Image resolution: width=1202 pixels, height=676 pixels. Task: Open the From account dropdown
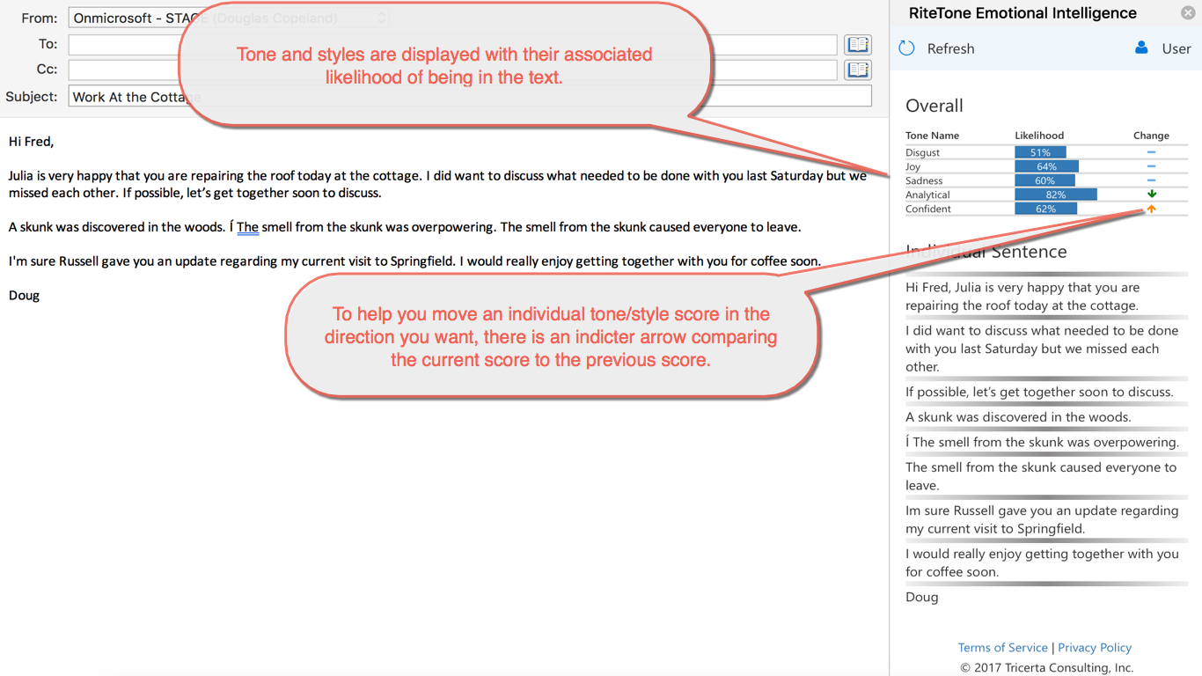point(229,18)
